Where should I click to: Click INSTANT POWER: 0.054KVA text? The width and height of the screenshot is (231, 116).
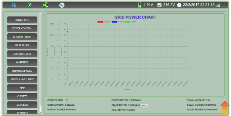[62, 110]
